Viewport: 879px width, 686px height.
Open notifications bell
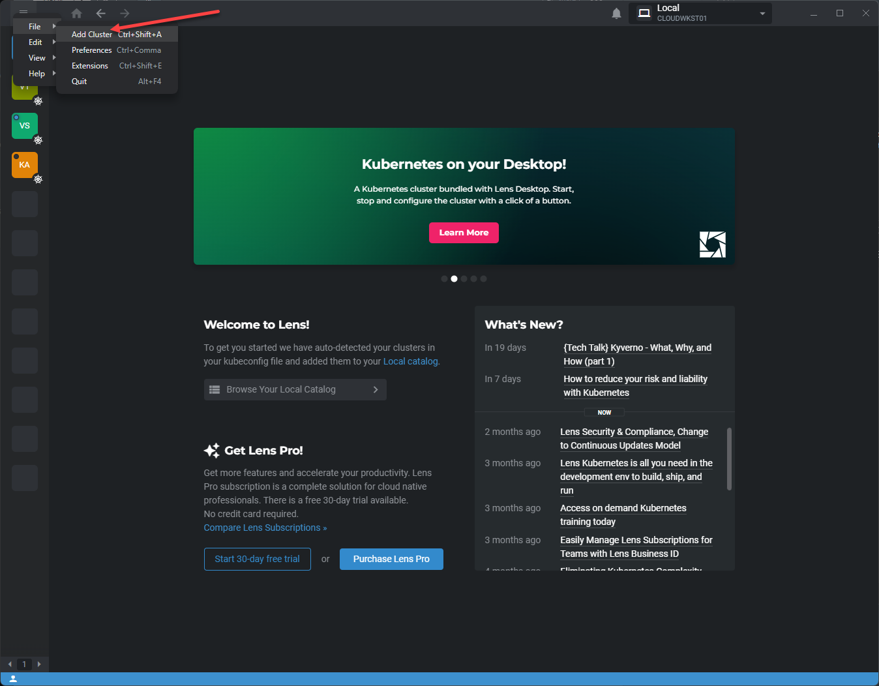coord(616,13)
